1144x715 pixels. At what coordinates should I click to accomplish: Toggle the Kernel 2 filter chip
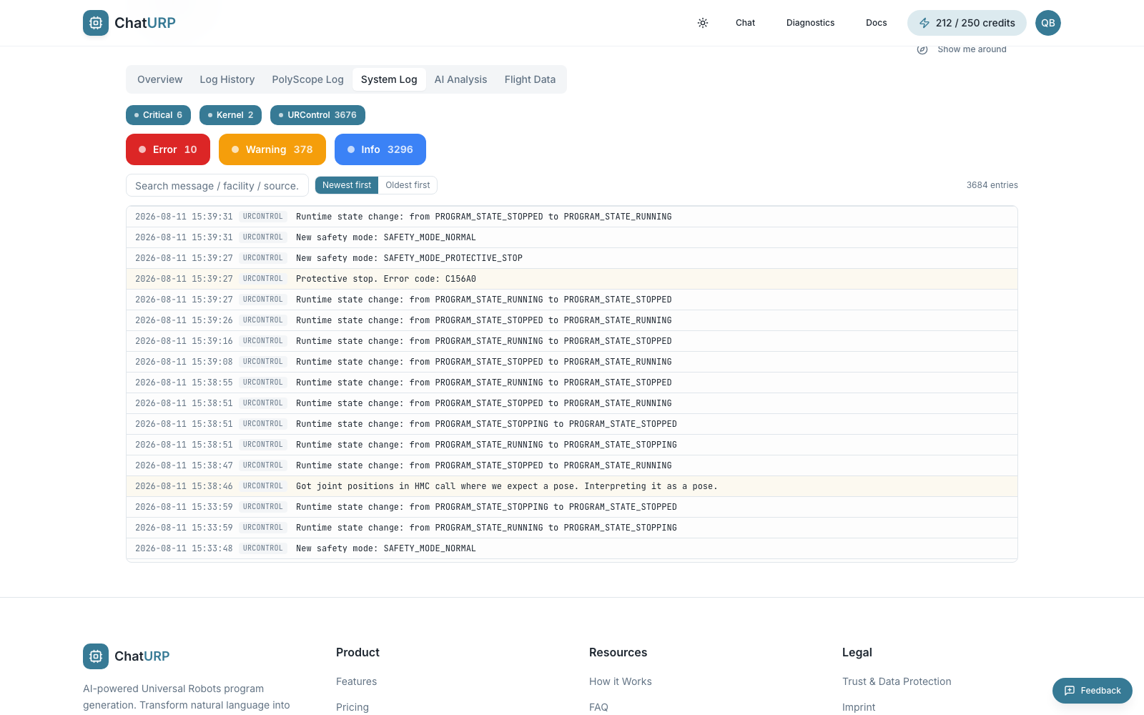click(230, 115)
